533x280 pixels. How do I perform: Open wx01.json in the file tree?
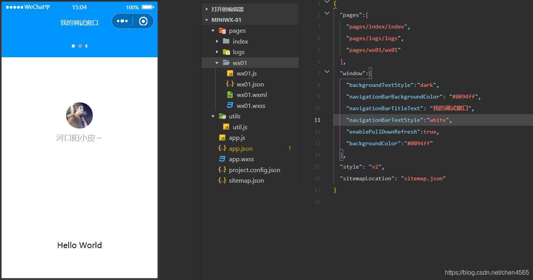[250, 84]
